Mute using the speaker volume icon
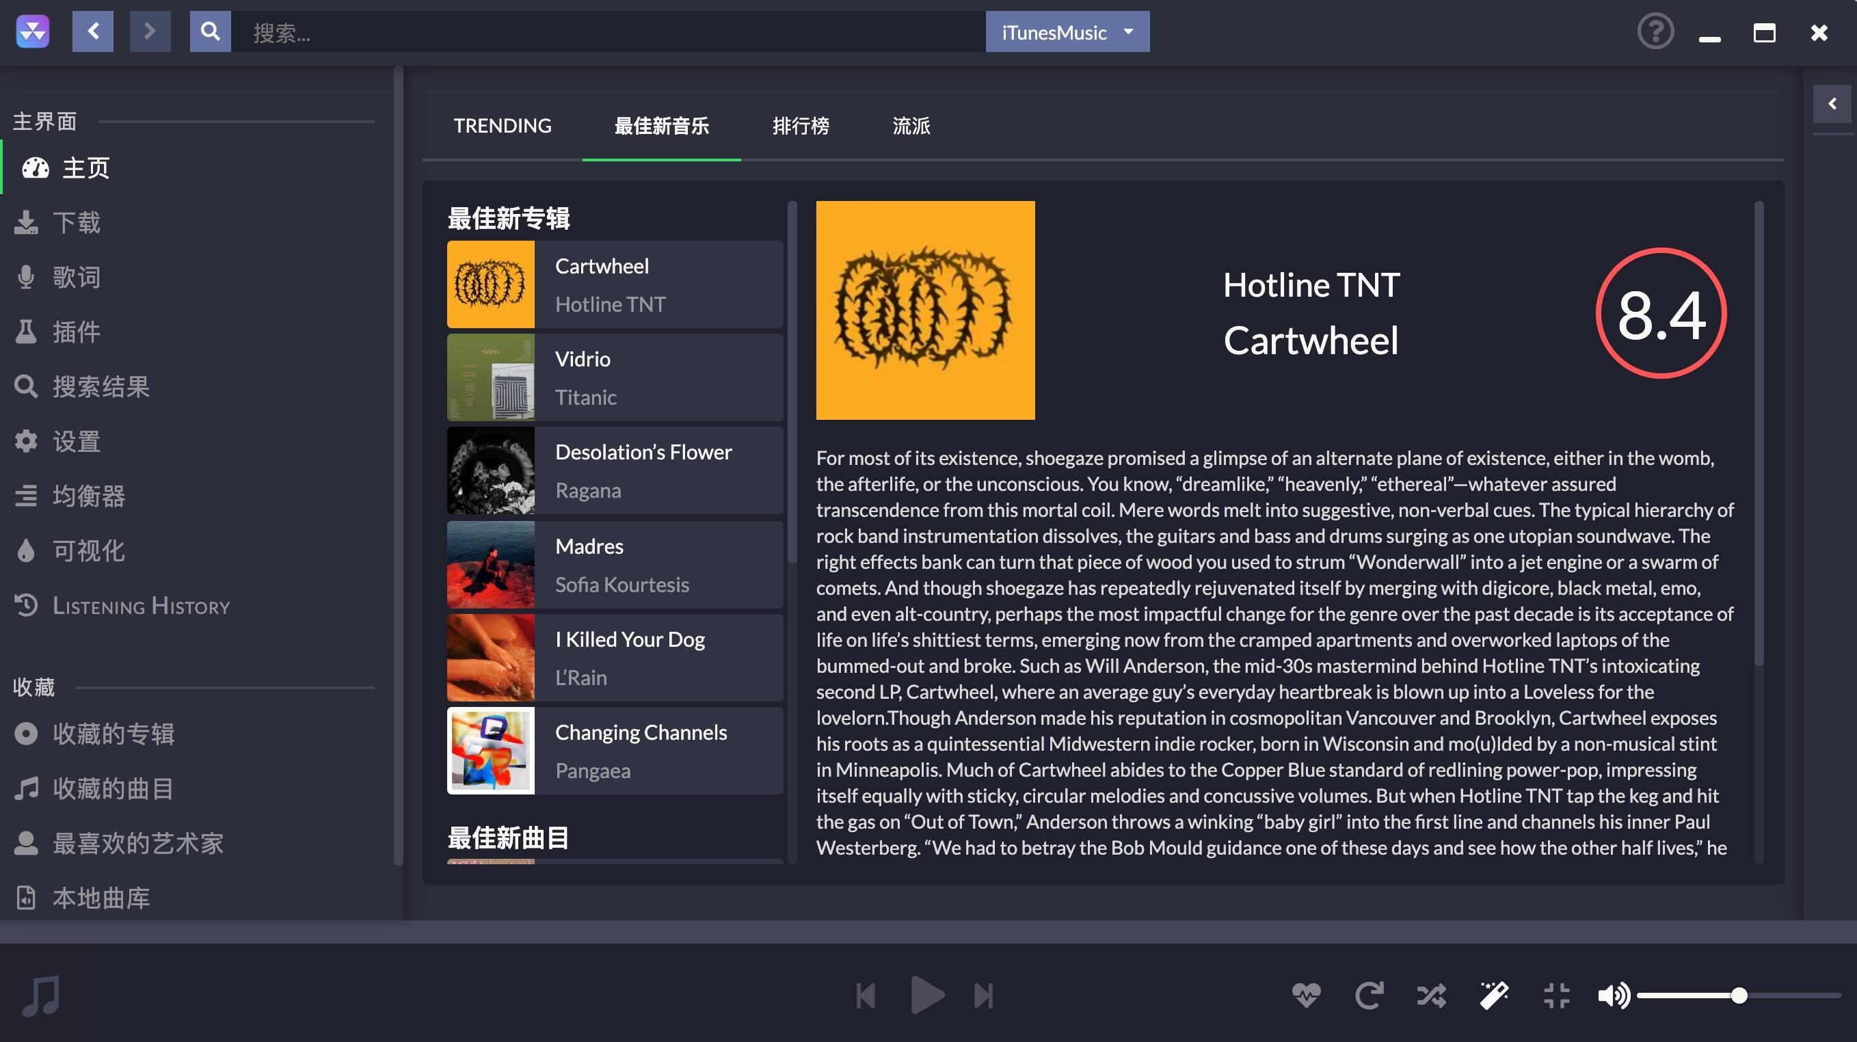 [1614, 996]
